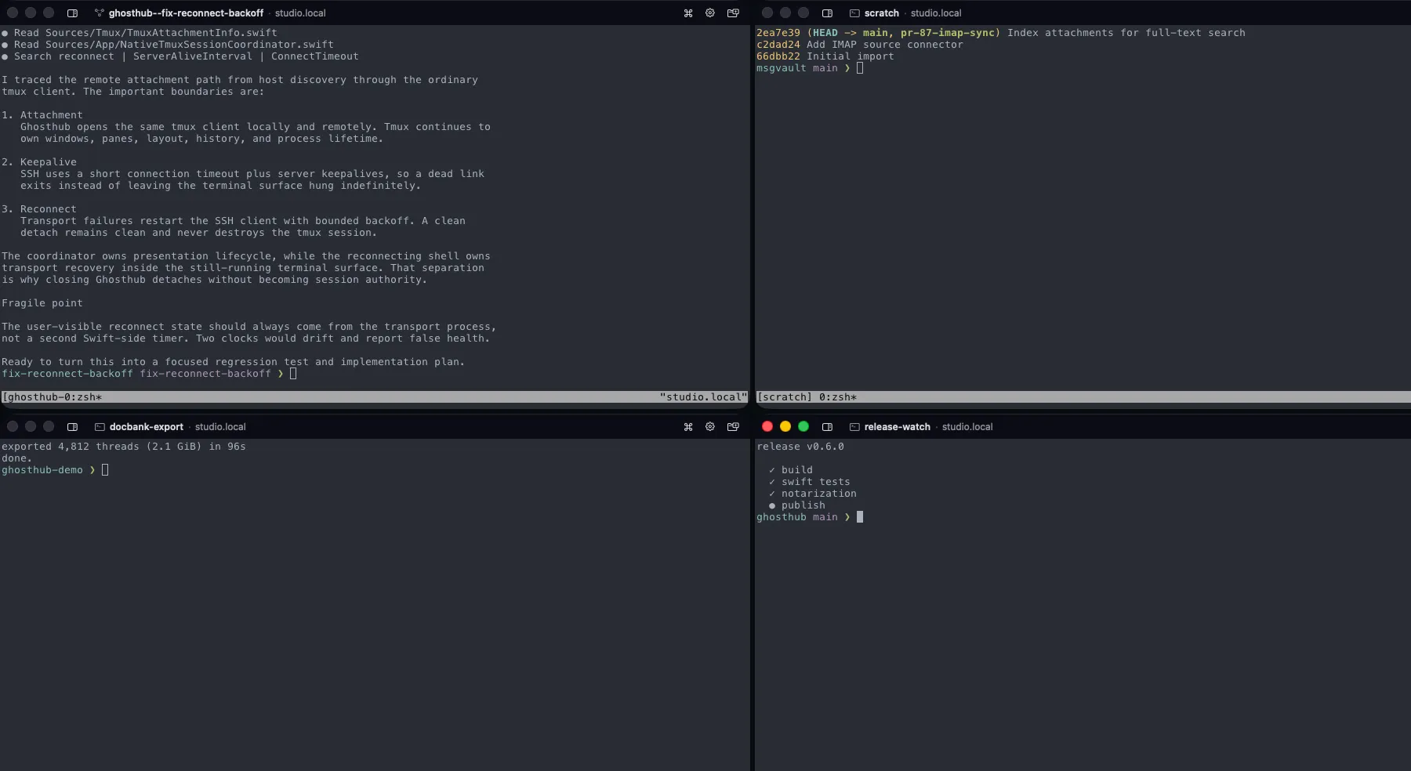Toggle sidebar in docbank-export window
The width and height of the screenshot is (1411, 771).
72,427
